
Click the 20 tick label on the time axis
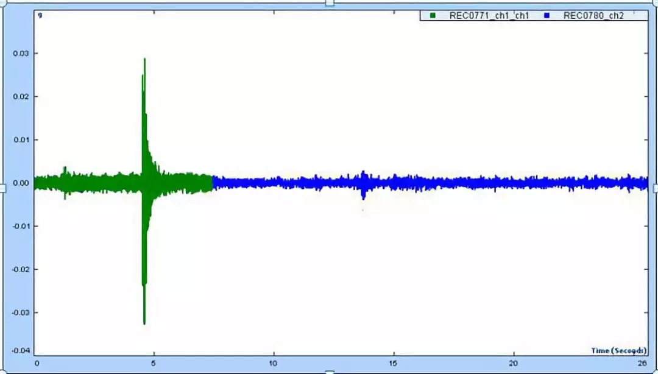tap(514, 363)
